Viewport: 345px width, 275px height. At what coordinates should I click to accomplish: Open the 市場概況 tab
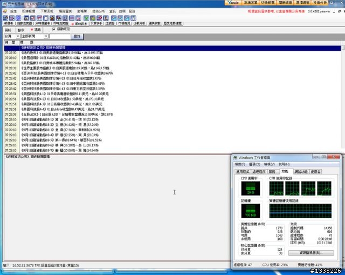124,23
